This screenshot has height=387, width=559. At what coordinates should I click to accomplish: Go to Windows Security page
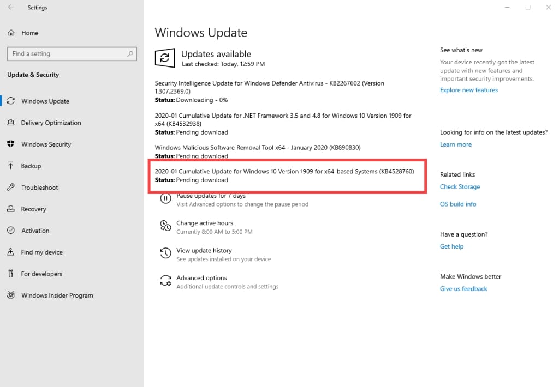click(46, 144)
